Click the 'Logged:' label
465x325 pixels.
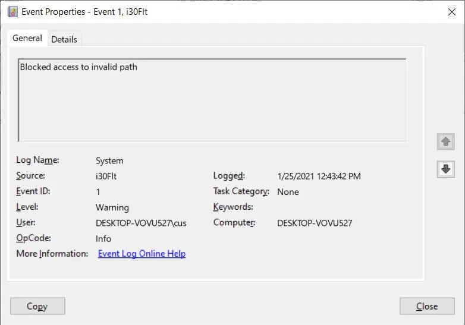click(x=229, y=176)
